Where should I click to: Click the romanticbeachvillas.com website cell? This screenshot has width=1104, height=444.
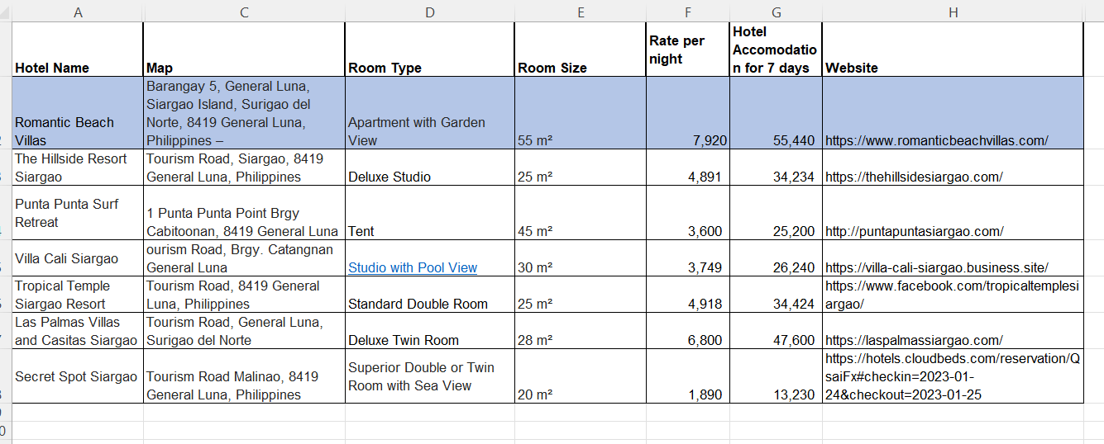[953, 113]
